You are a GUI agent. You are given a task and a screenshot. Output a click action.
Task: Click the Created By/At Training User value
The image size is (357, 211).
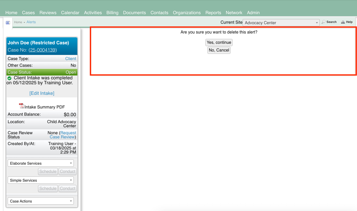(x=62, y=148)
